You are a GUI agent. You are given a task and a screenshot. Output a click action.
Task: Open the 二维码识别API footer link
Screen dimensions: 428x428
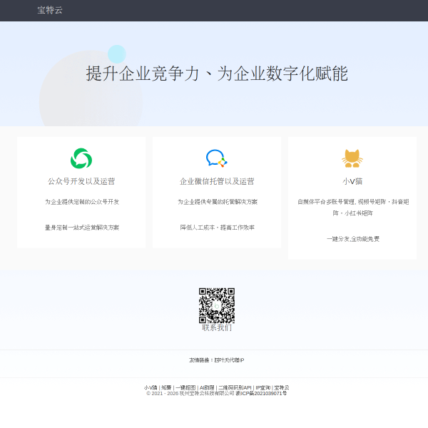pyautogui.click(x=235, y=387)
